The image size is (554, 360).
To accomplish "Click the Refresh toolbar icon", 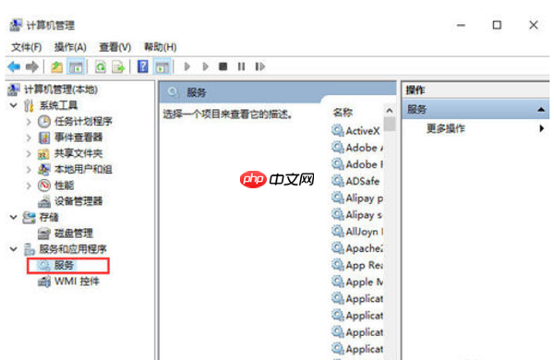I will pos(101,66).
